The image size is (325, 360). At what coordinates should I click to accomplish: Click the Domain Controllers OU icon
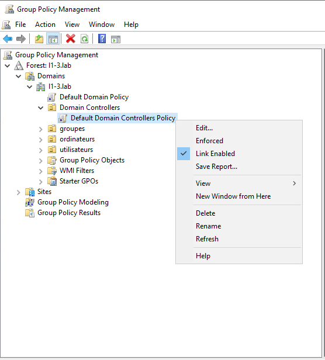click(x=52, y=108)
